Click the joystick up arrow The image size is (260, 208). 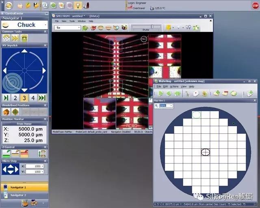point(24,51)
